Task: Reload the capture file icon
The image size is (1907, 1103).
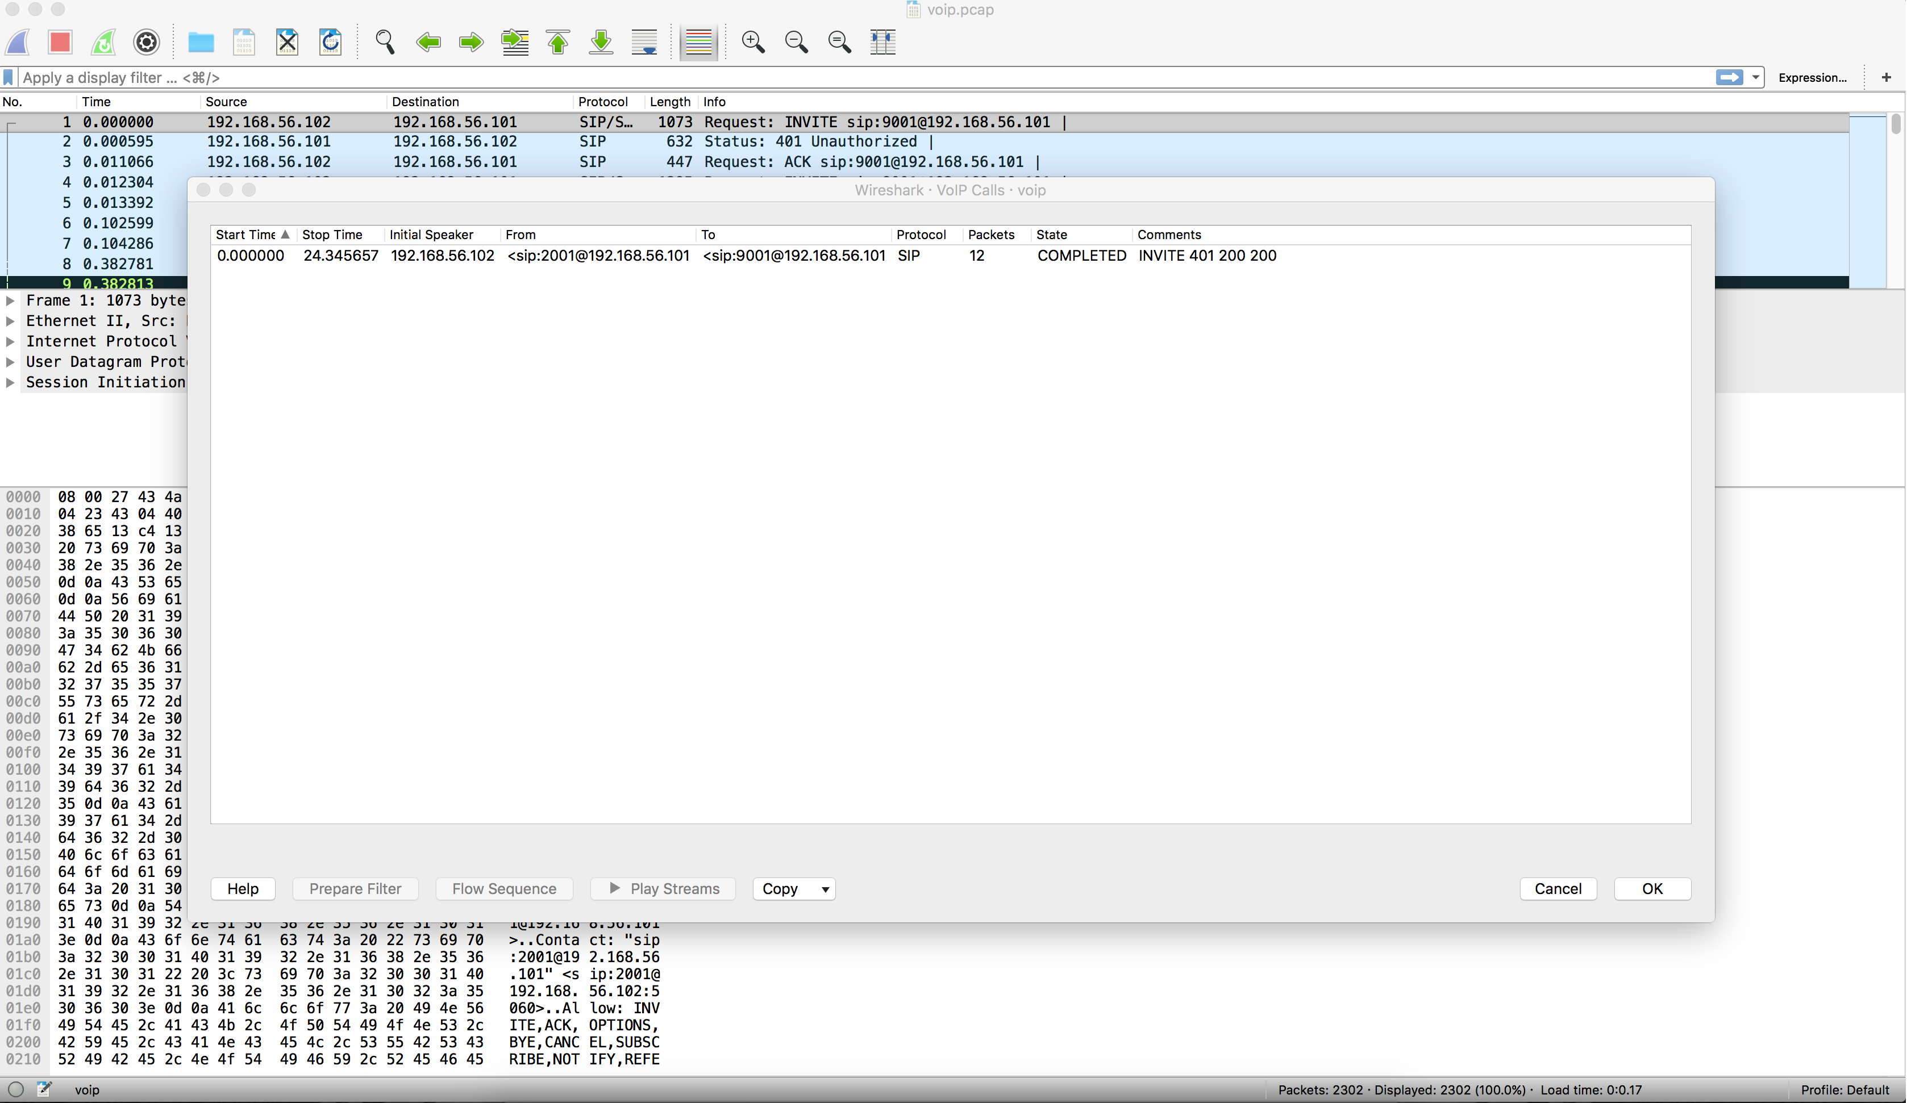Action: pyautogui.click(x=331, y=41)
